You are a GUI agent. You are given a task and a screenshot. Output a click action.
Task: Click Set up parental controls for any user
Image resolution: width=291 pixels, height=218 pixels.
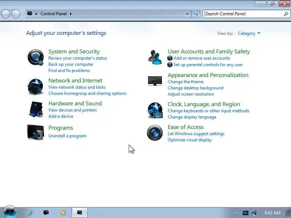208,65
